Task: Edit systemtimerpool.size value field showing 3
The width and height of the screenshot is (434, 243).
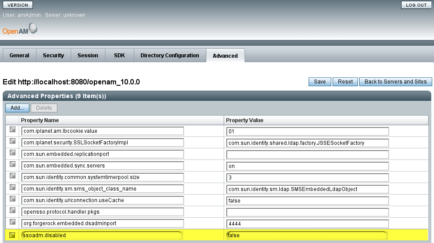Action: point(308,178)
